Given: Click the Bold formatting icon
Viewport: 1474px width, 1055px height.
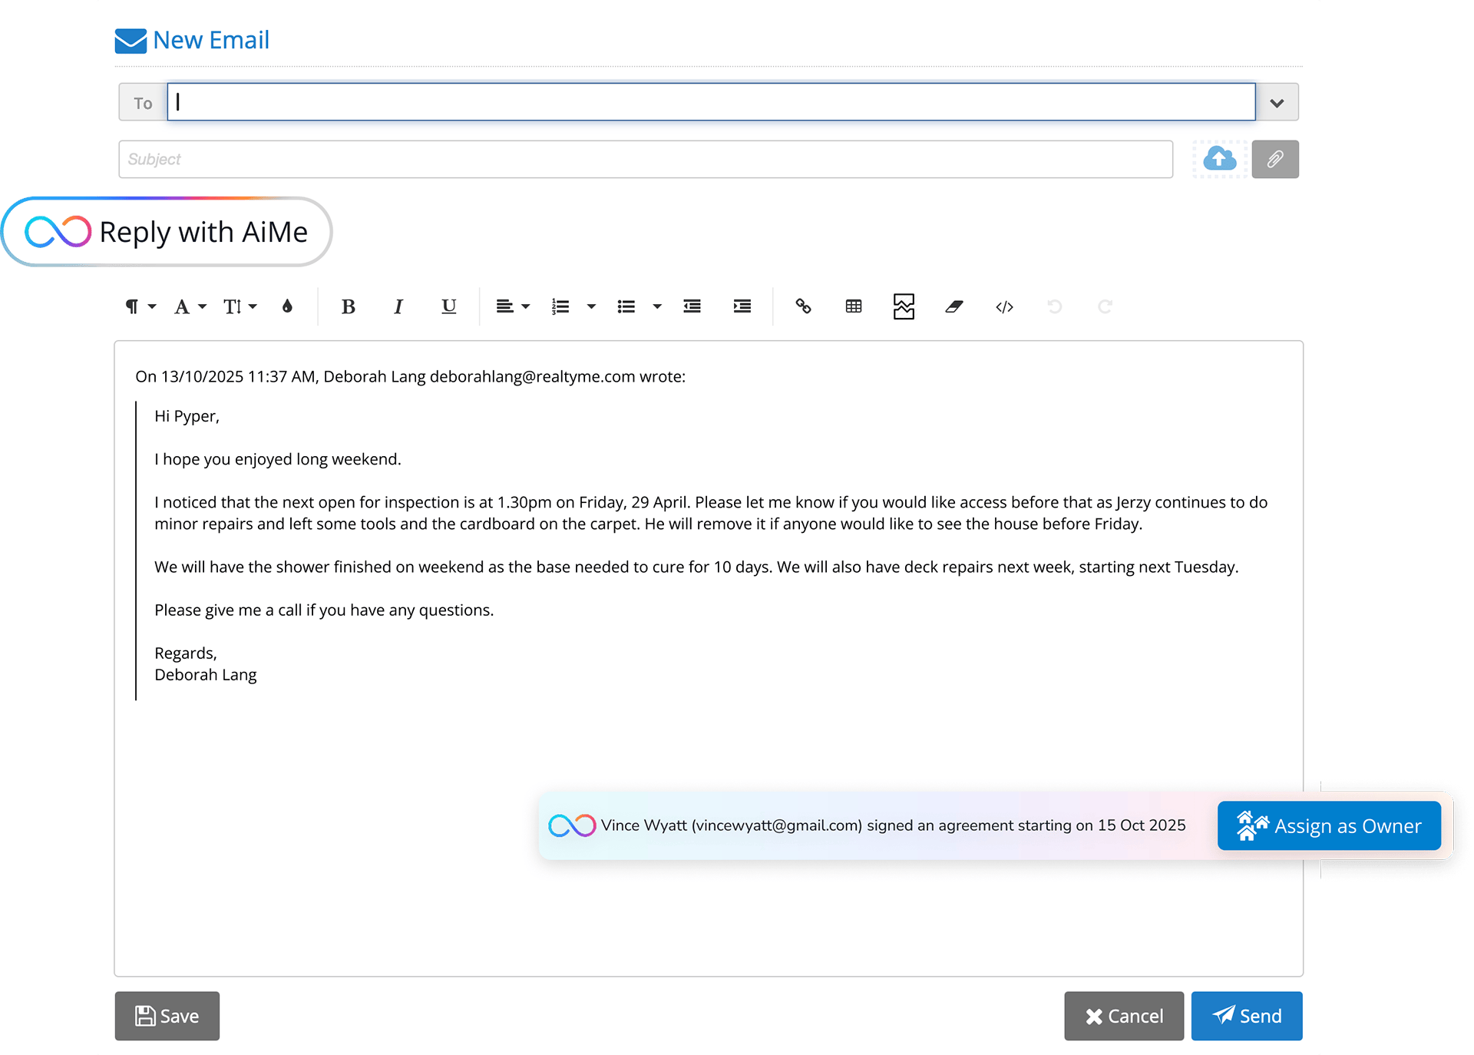Looking at the screenshot, I should [x=348, y=306].
